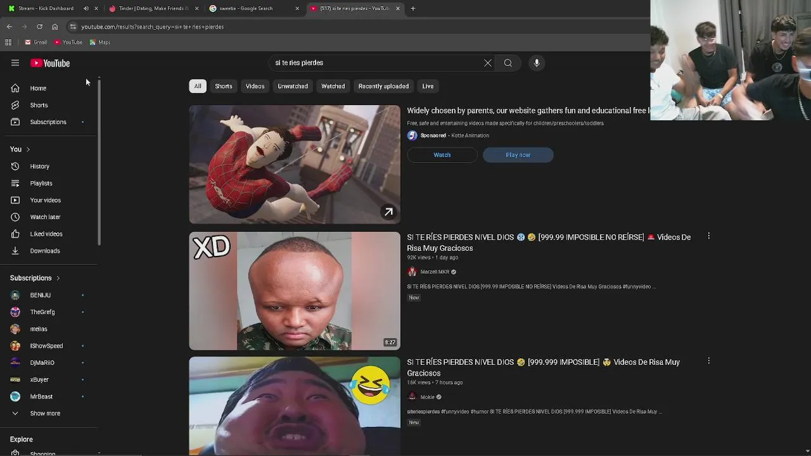Select the Unwatched filter chip
This screenshot has width=811, height=456.
[x=293, y=86]
